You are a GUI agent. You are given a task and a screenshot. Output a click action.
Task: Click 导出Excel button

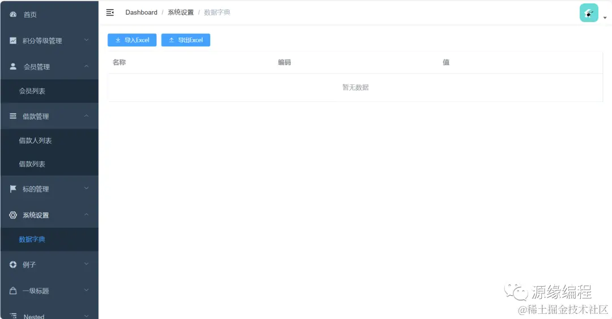(x=186, y=40)
